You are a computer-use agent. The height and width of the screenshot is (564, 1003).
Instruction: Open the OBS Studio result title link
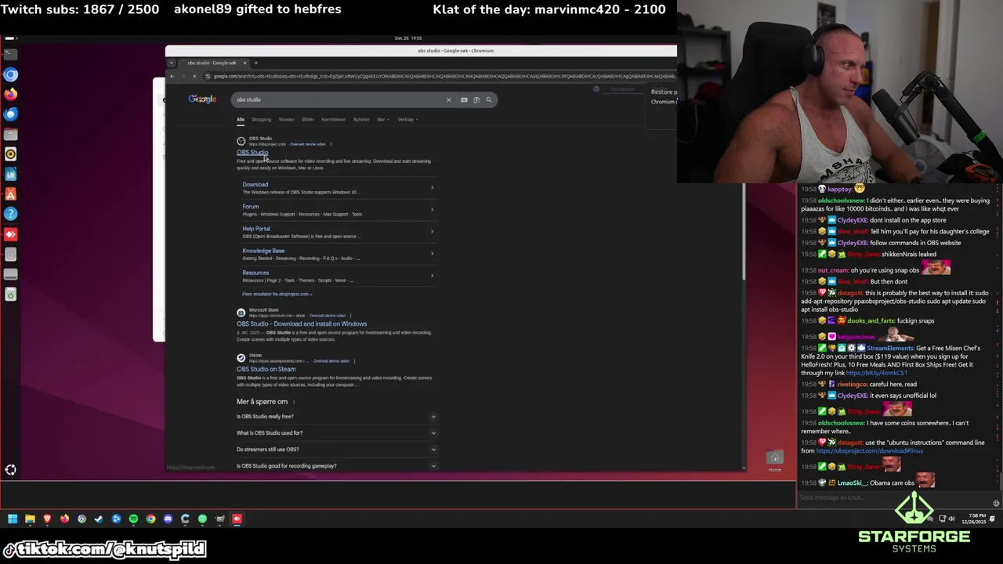[252, 152]
